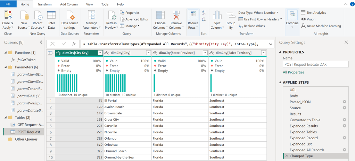This screenshot has width=355, height=161.
Task: Open the All Properties link
Action: 294,72
